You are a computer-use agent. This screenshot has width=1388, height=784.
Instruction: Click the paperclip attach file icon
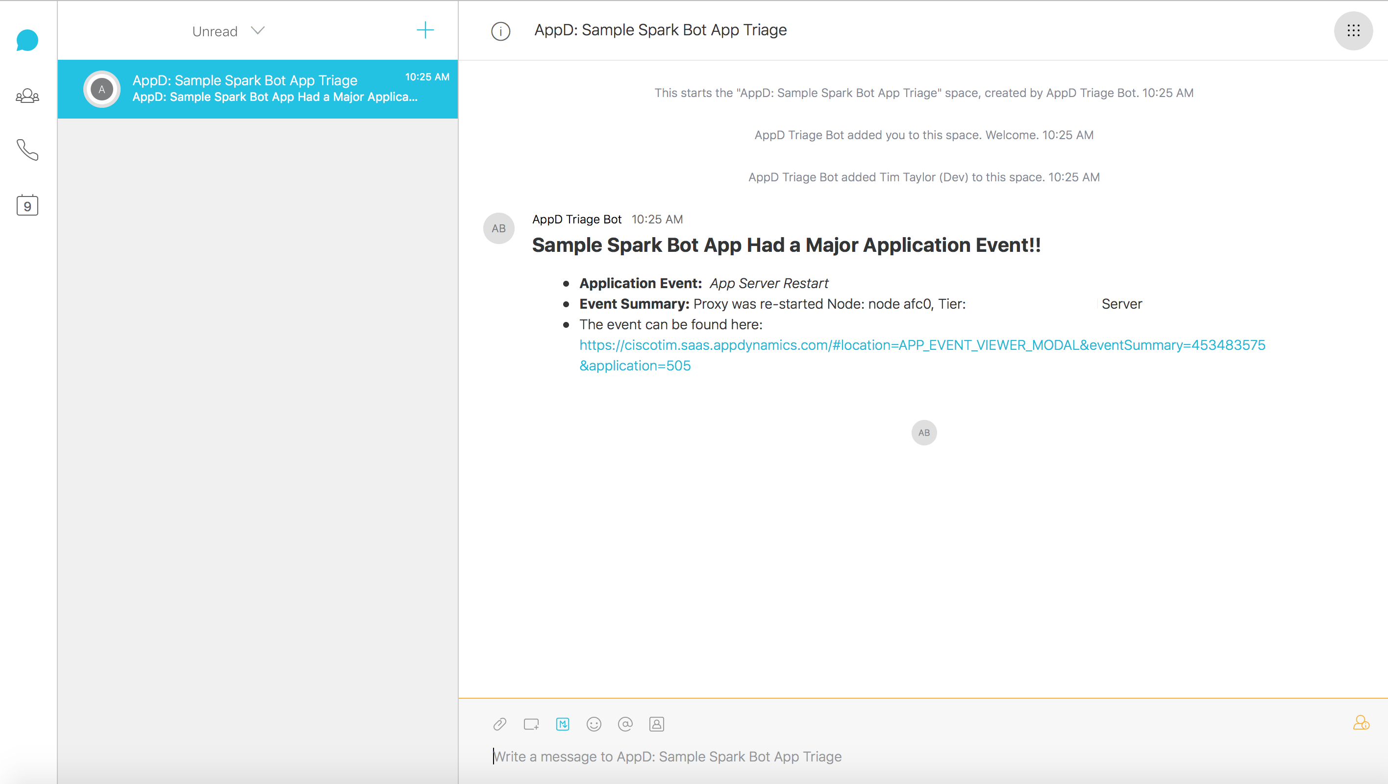pyautogui.click(x=499, y=724)
